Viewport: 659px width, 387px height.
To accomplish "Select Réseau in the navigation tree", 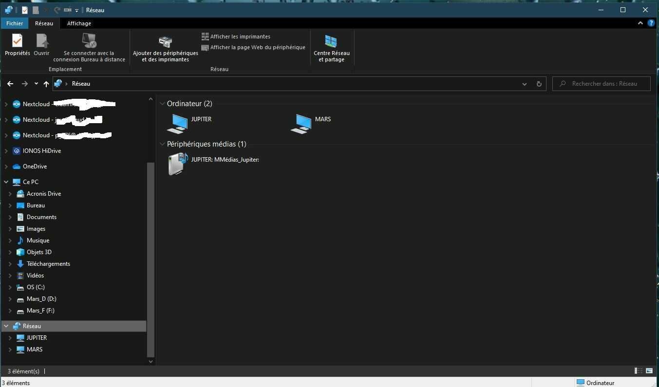I will tap(74, 326).
